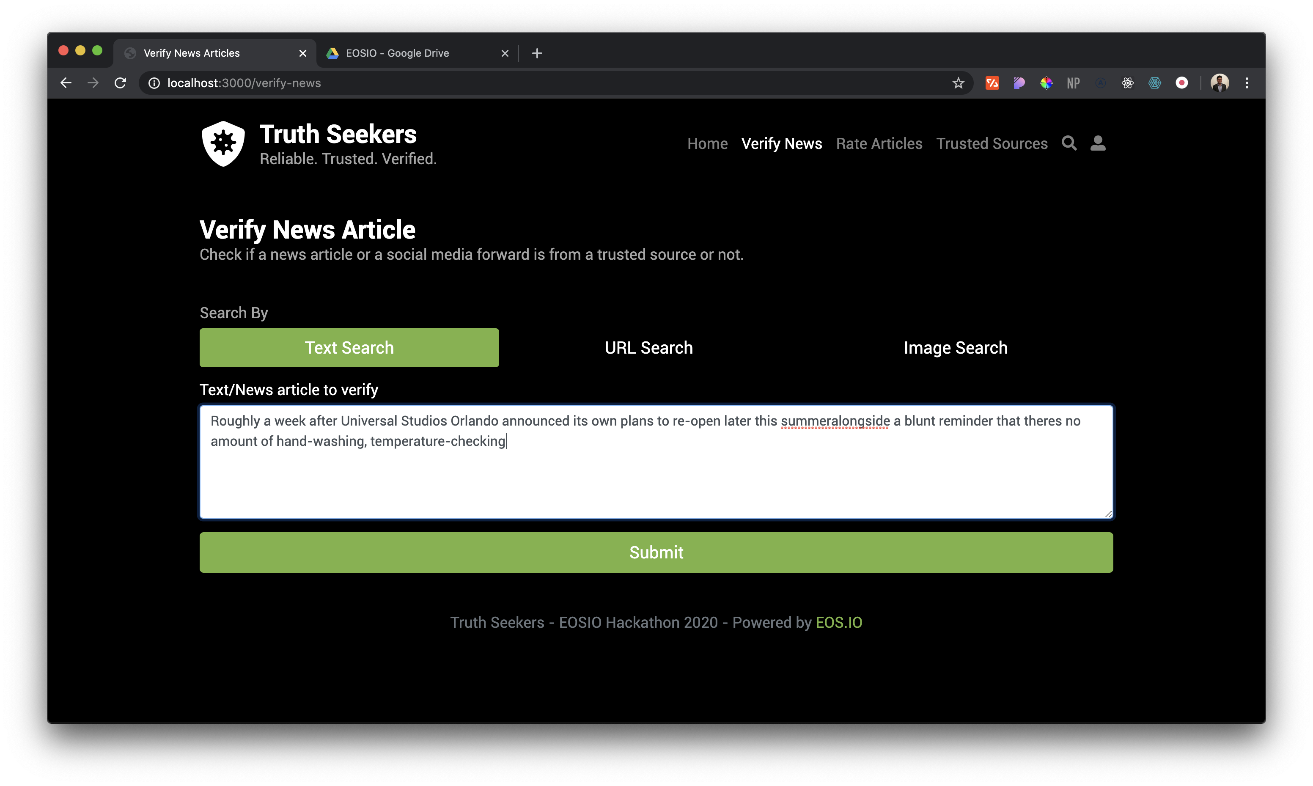Click the NP extension icon
The image size is (1313, 786).
click(1073, 83)
